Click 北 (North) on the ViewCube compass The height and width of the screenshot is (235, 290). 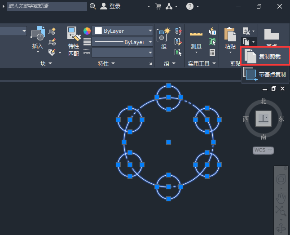264,102
